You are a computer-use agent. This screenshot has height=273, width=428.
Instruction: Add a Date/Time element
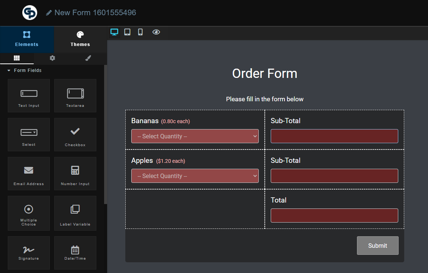pyautogui.click(x=75, y=253)
